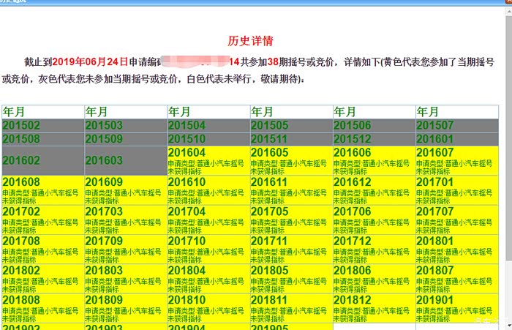The width and height of the screenshot is (512, 330).
Task: Pick the 201702 month cell
Action: pyautogui.click(x=43, y=220)
